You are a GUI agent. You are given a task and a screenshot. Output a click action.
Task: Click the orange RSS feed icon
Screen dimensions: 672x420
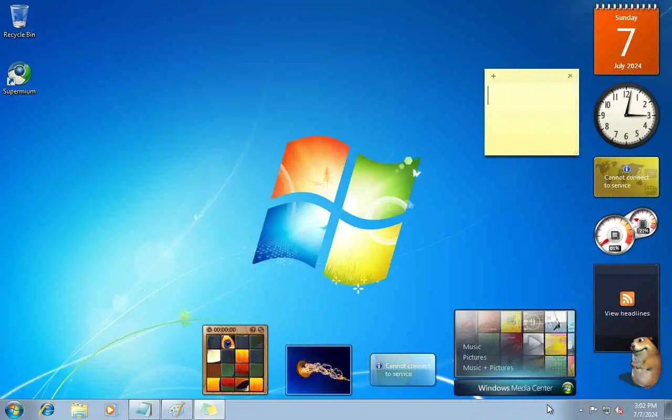627,299
